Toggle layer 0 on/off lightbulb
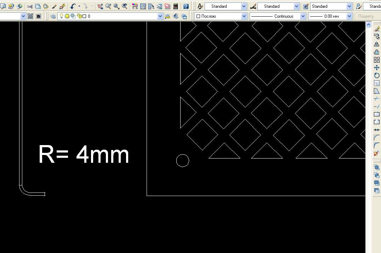 pyautogui.click(x=61, y=16)
